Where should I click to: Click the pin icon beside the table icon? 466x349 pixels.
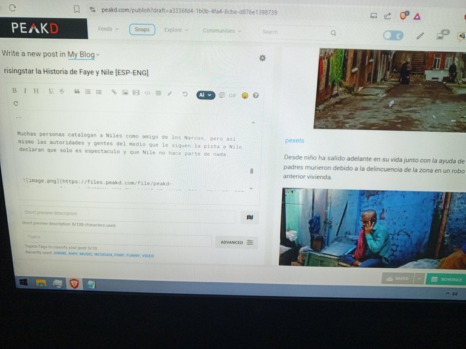coord(169,93)
